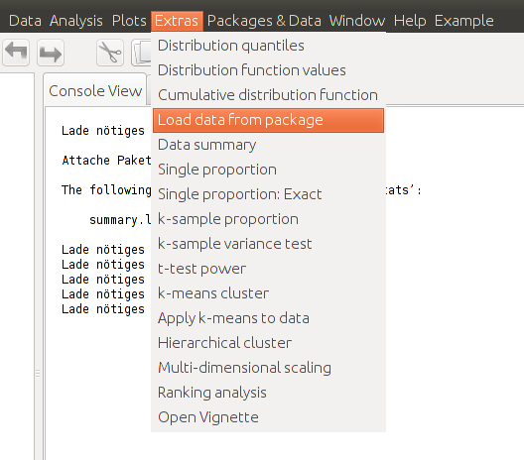Click the redo arrow toolbar icon
This screenshot has width=524, height=460.
click(x=51, y=53)
